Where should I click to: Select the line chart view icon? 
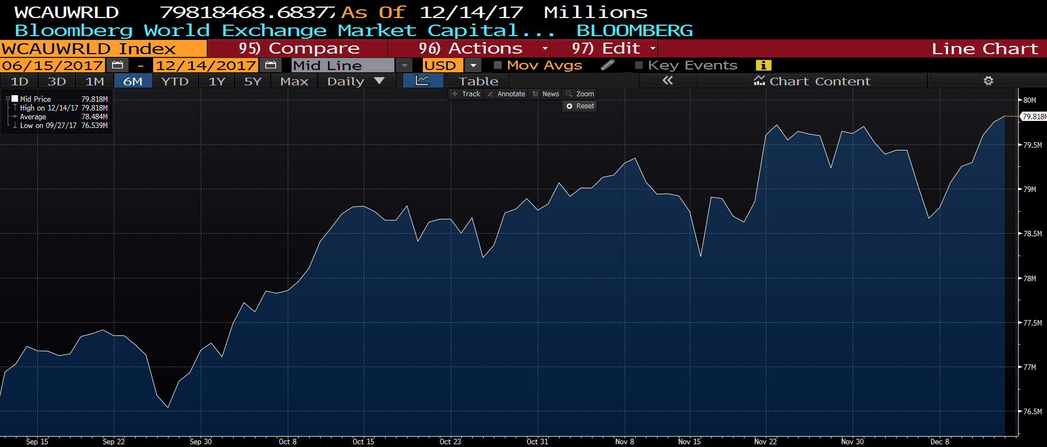422,81
